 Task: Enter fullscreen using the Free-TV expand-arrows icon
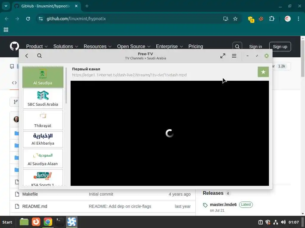[x=223, y=56]
